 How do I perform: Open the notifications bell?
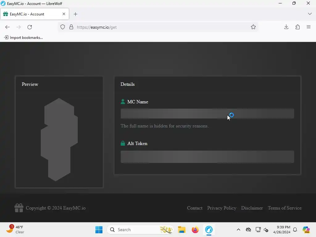point(295,230)
